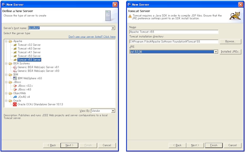Viewport: 245px width, 152px height.
Task: Click the JBoss v4.0 icon
Action: [x=15, y=89]
